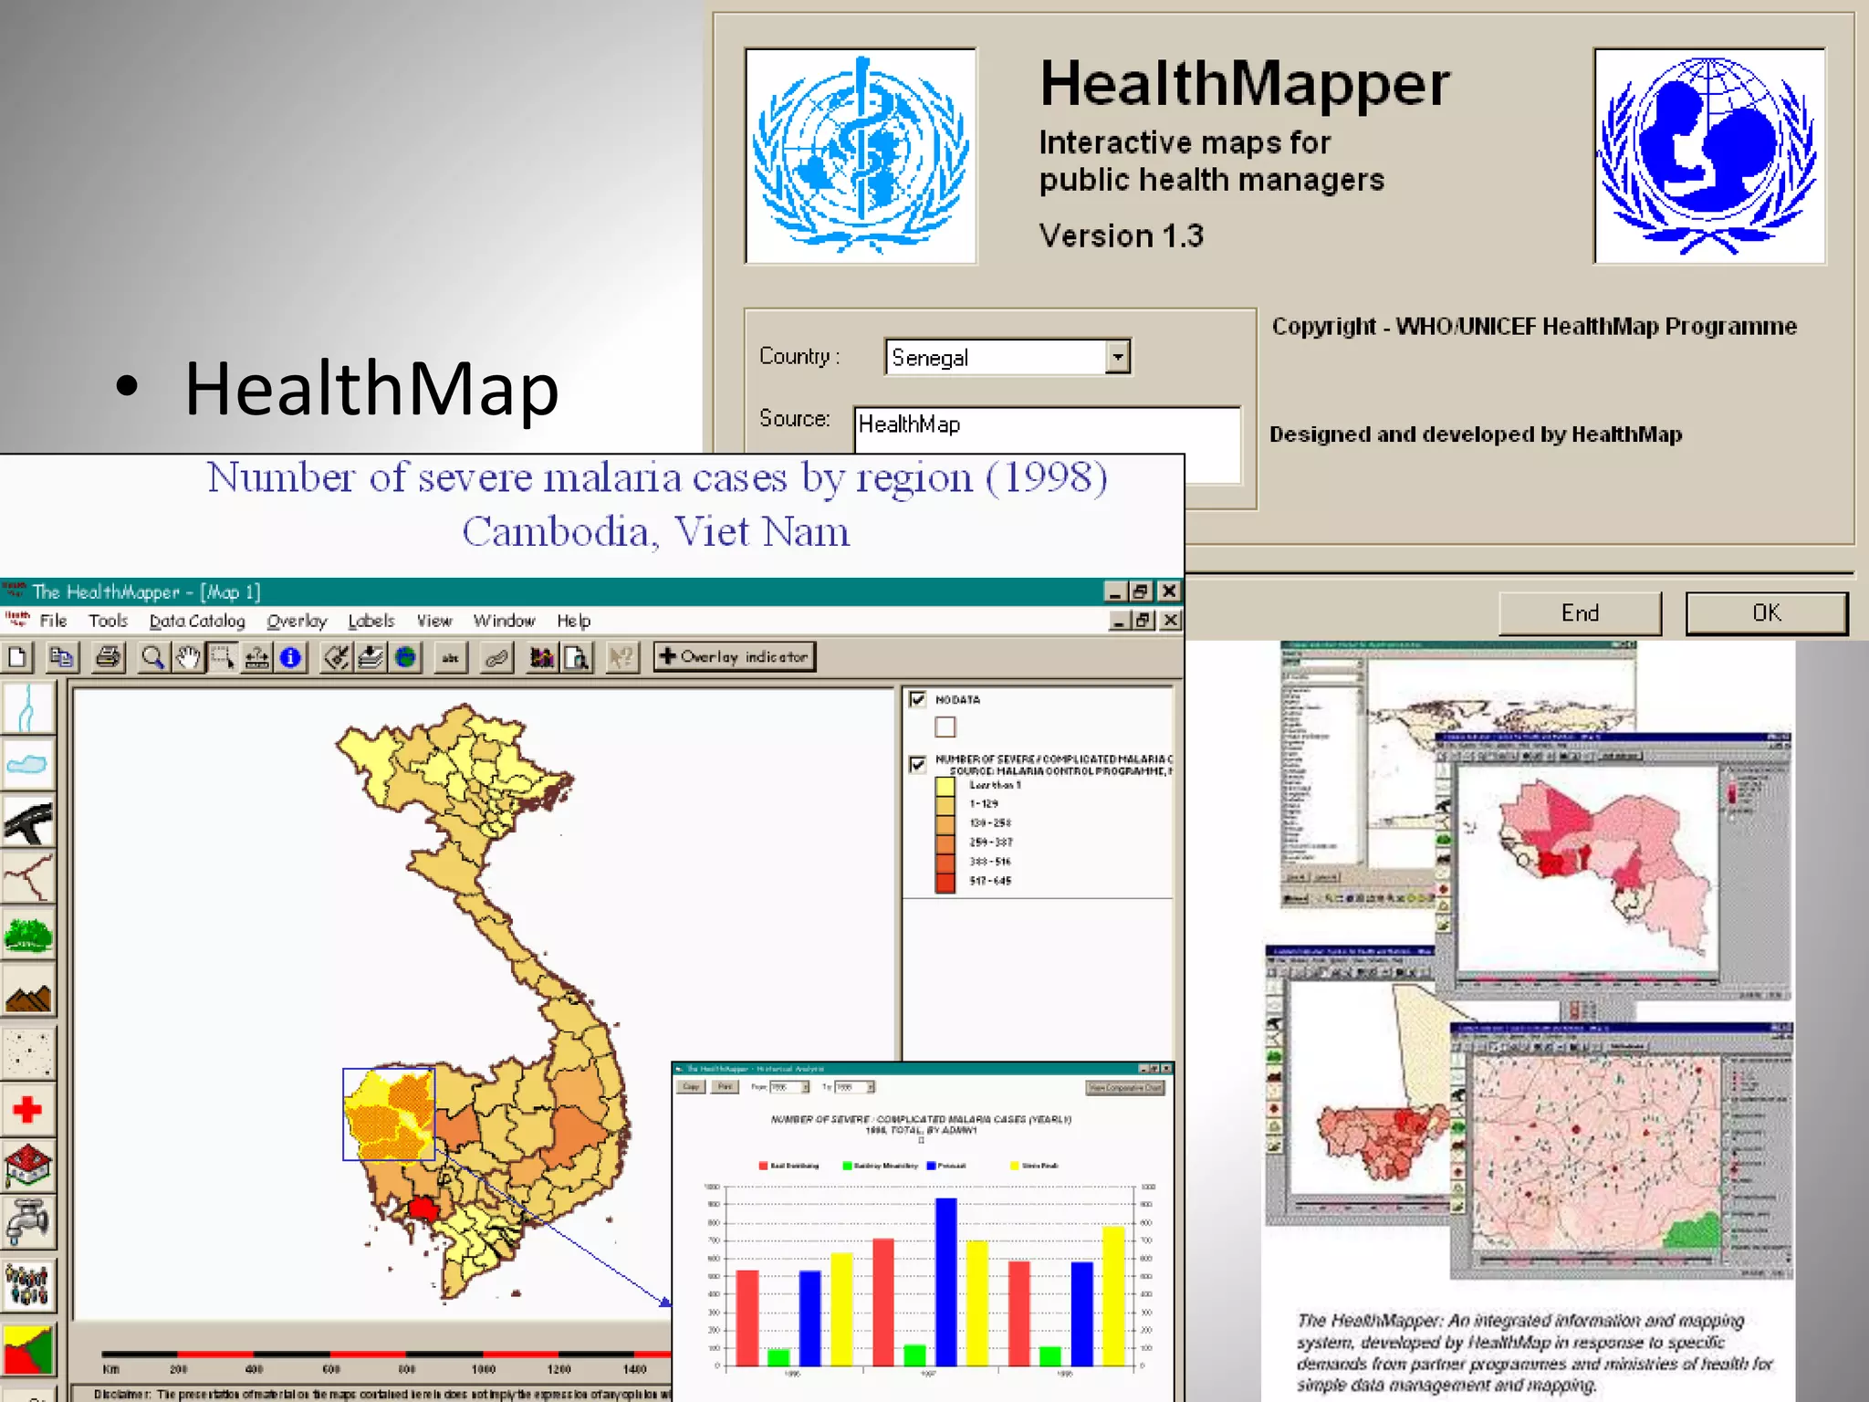Viewport: 1869px width, 1402px height.
Task: Click the '130-258' legend range label
Action: pyautogui.click(x=990, y=823)
